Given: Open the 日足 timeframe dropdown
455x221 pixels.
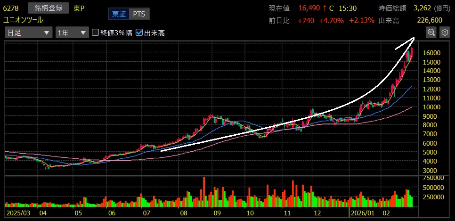Looking at the screenshot, I should click(x=28, y=33).
